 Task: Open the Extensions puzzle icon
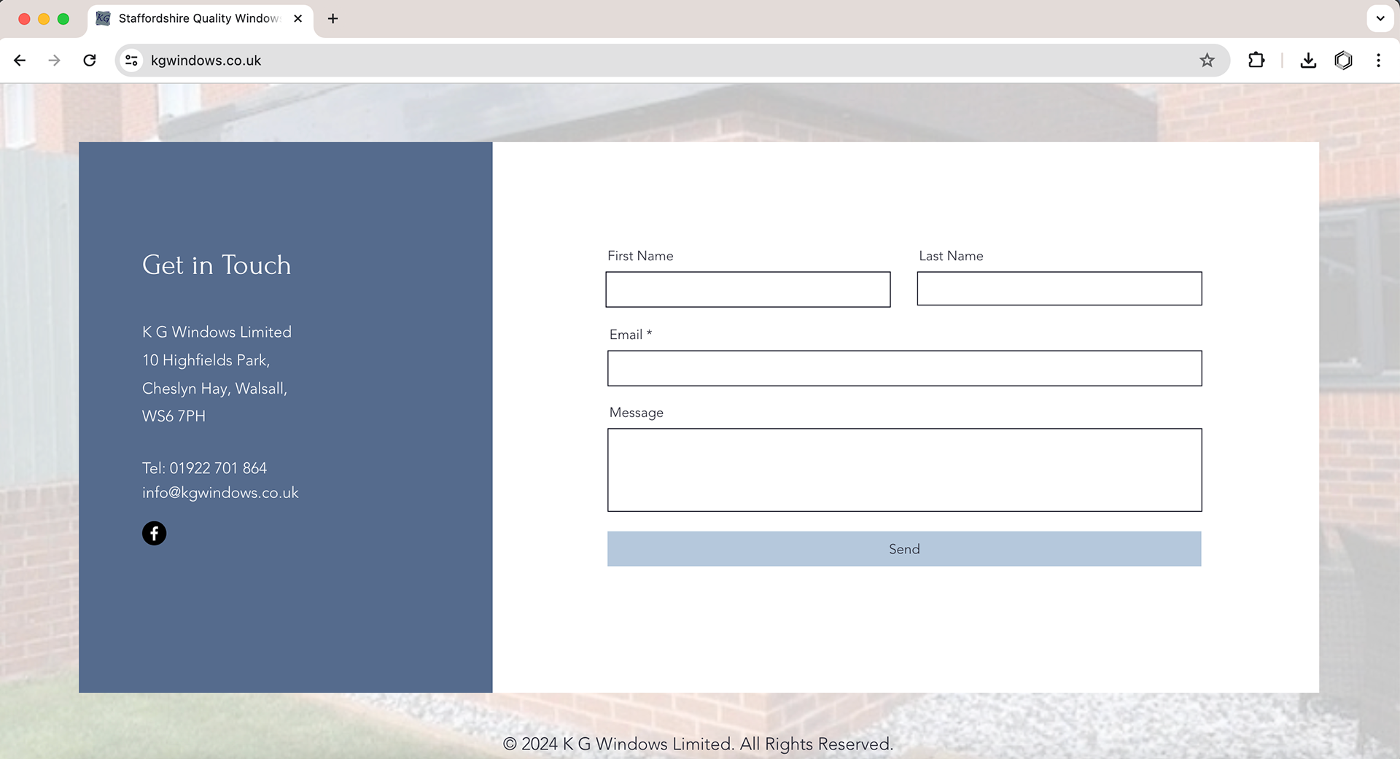tap(1256, 61)
